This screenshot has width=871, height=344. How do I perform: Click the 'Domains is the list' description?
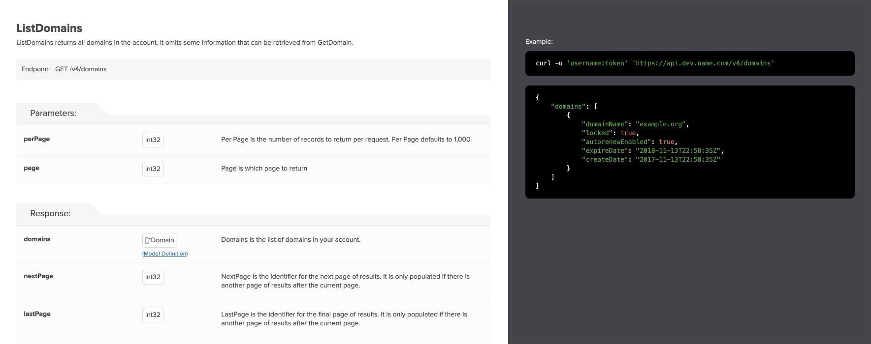[x=290, y=240]
